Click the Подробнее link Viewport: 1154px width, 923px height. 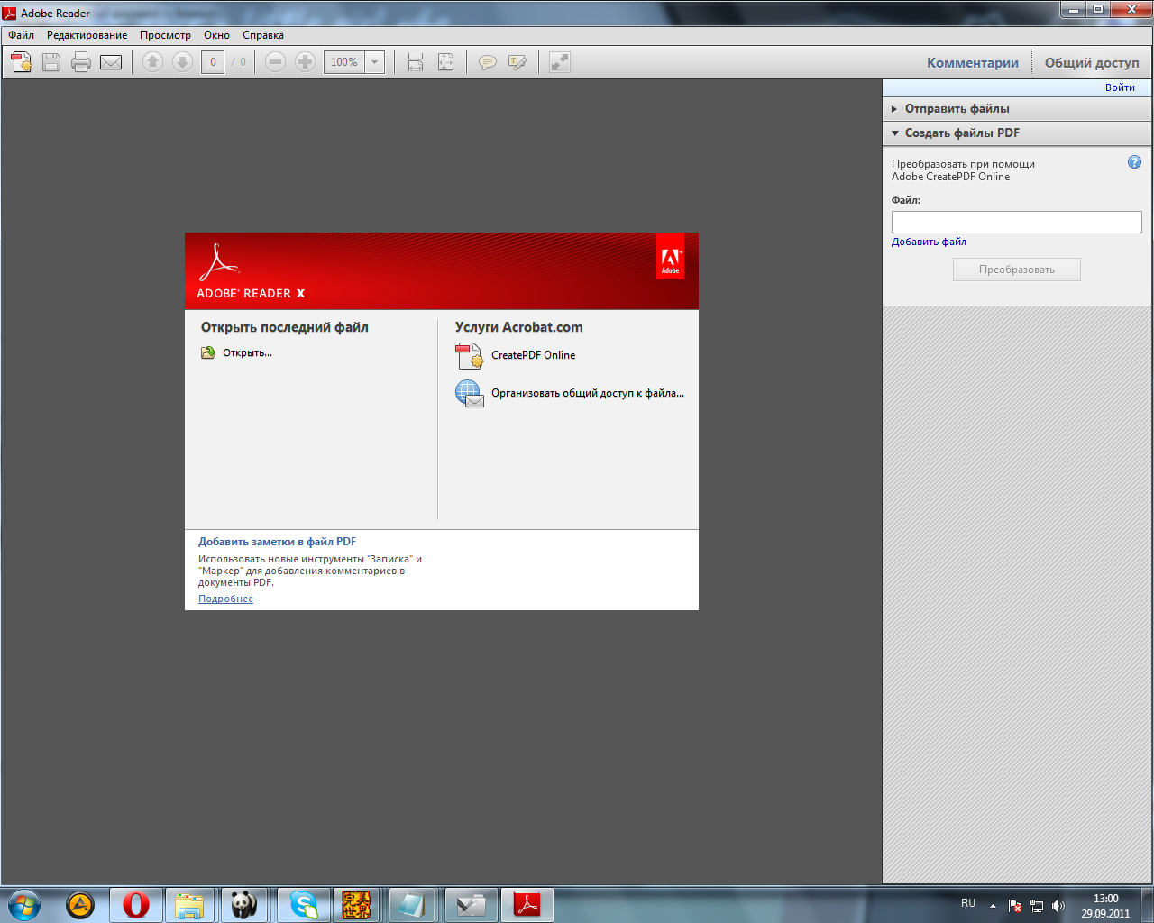(x=225, y=599)
